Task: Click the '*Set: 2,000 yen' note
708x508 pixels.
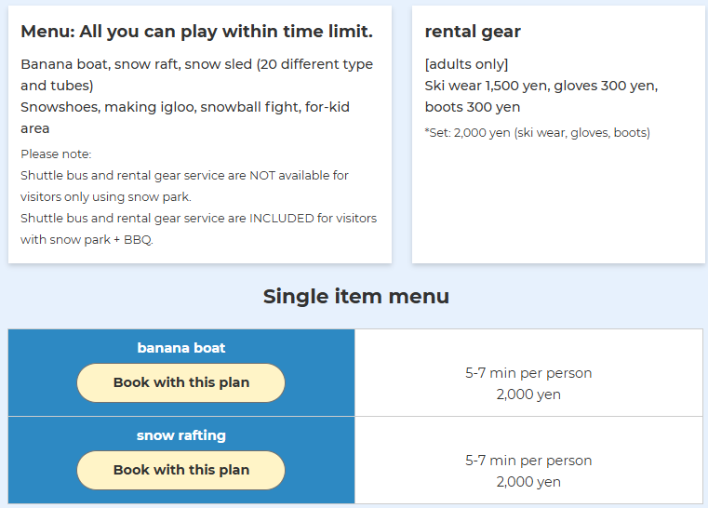Action: (x=537, y=133)
